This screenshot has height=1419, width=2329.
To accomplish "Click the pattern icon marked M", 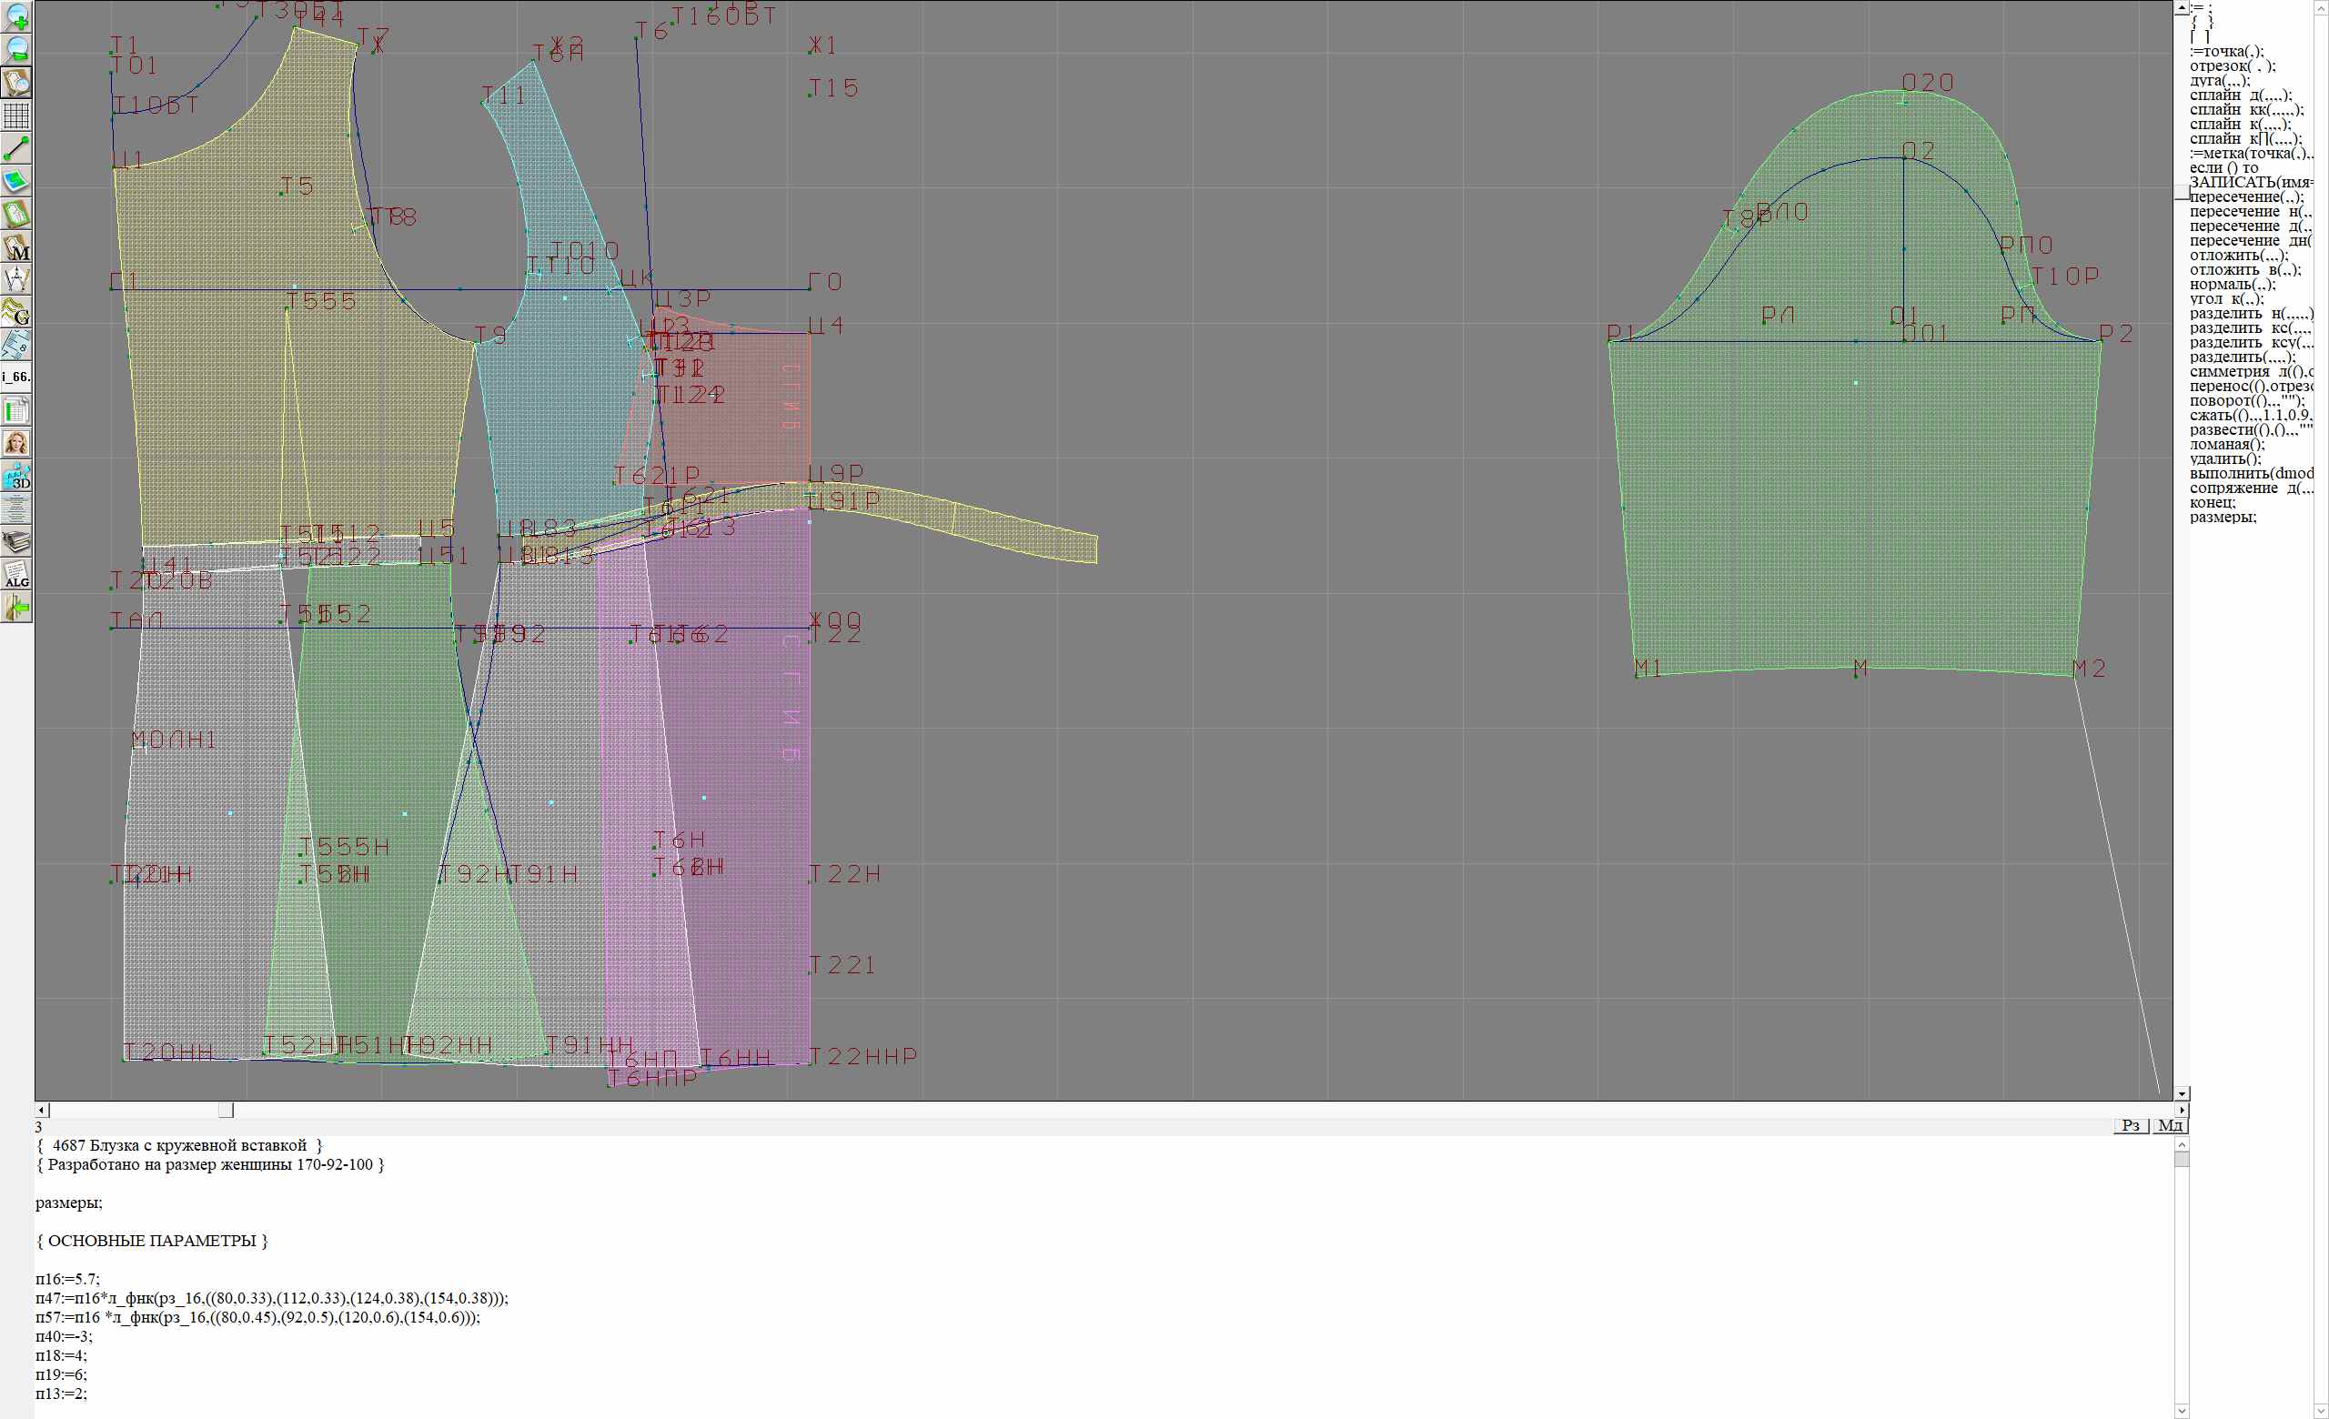I will pyautogui.click(x=17, y=247).
